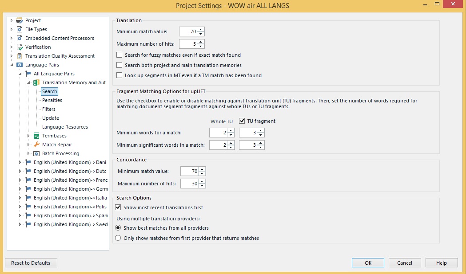
Task: Increase Translation minimum match value
Action: click(x=201, y=29)
